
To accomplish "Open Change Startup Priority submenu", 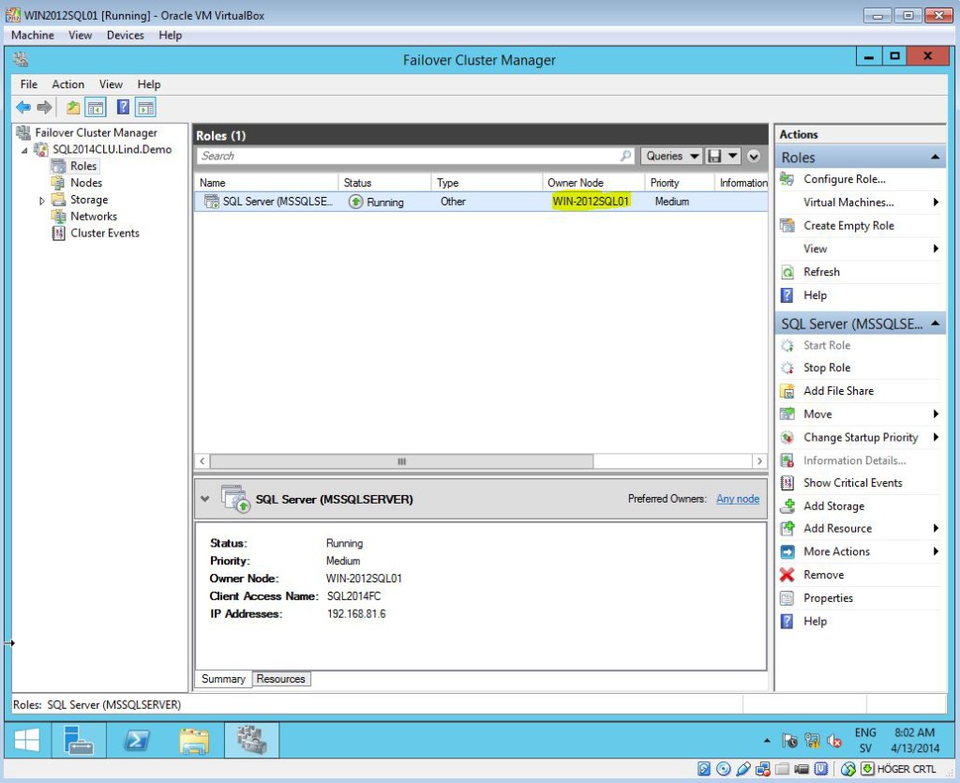I will coord(860,437).
